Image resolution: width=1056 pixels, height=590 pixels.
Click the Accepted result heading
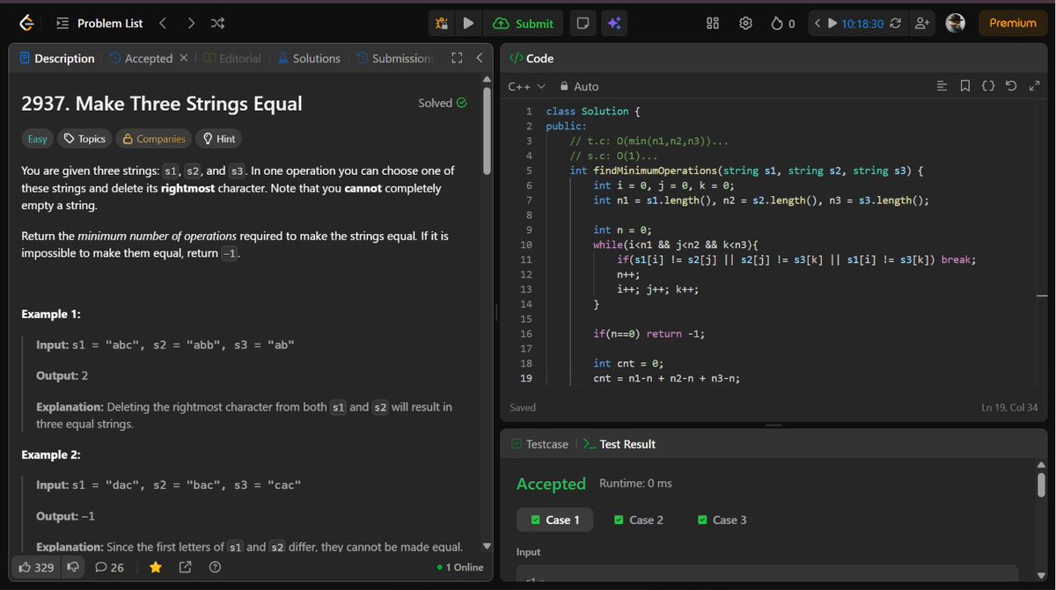tap(551, 484)
